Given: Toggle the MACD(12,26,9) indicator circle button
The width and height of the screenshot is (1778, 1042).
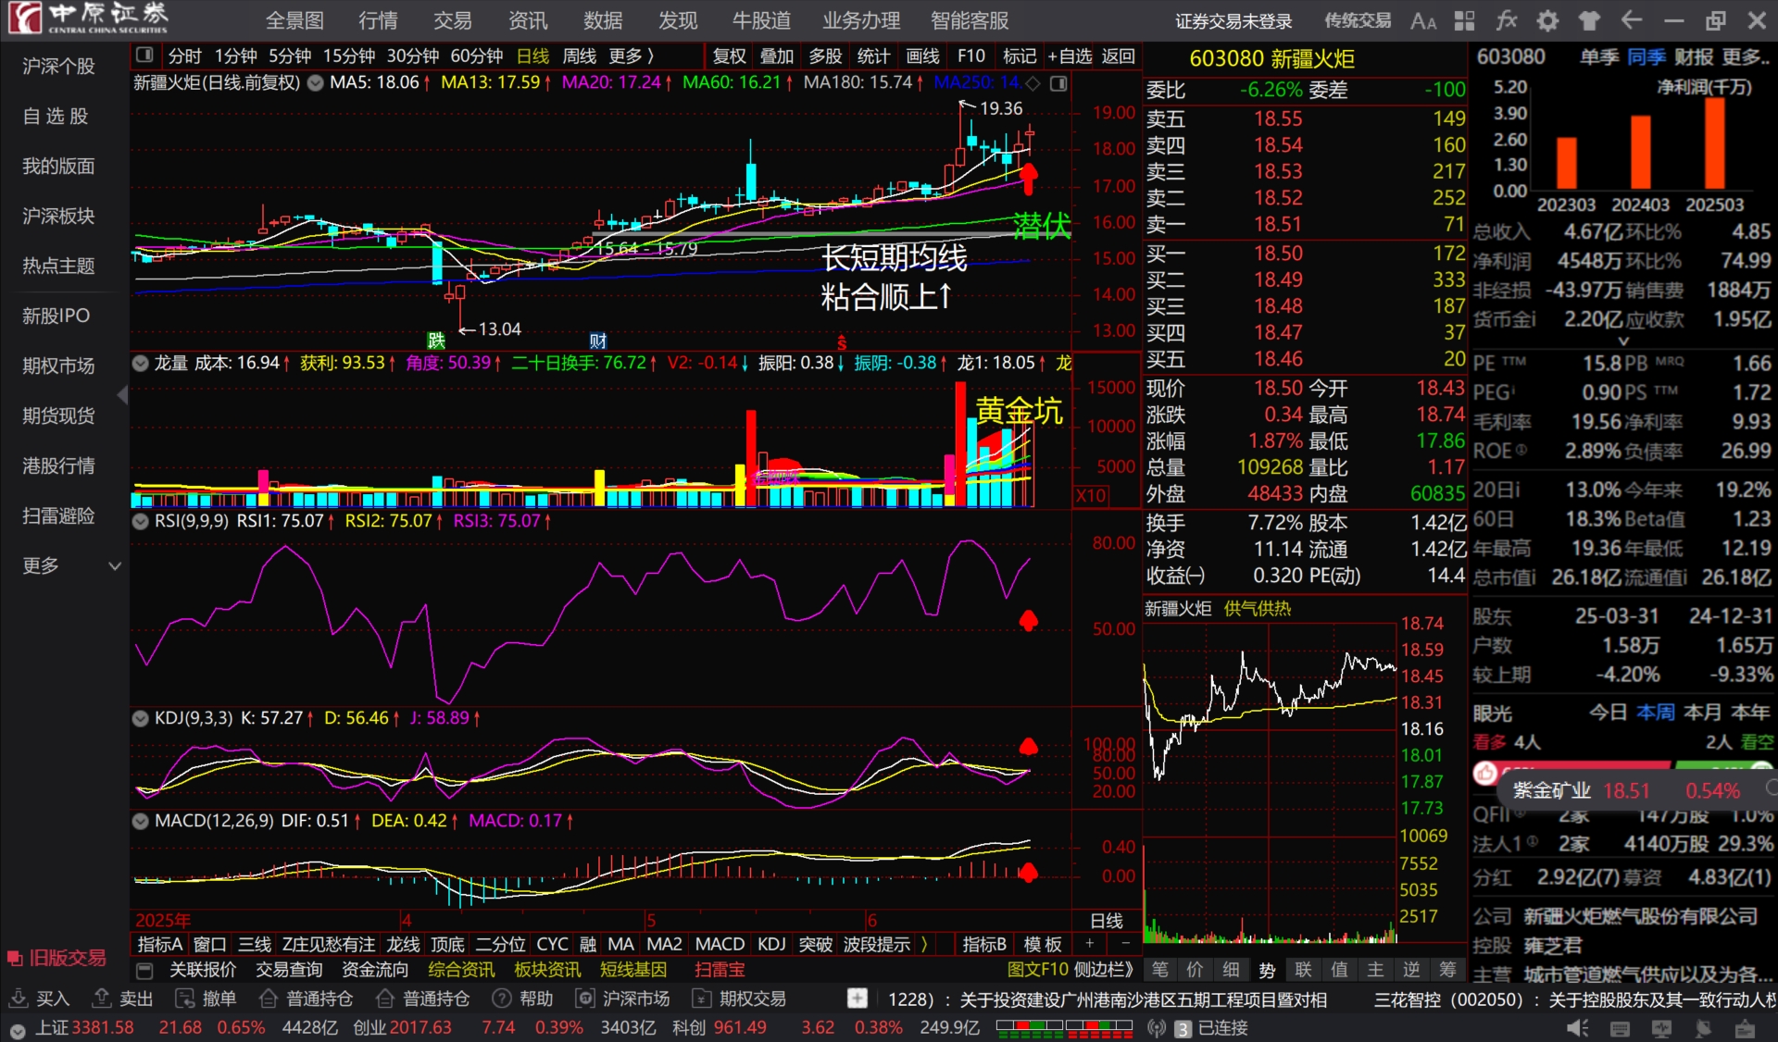Looking at the screenshot, I should [x=141, y=821].
